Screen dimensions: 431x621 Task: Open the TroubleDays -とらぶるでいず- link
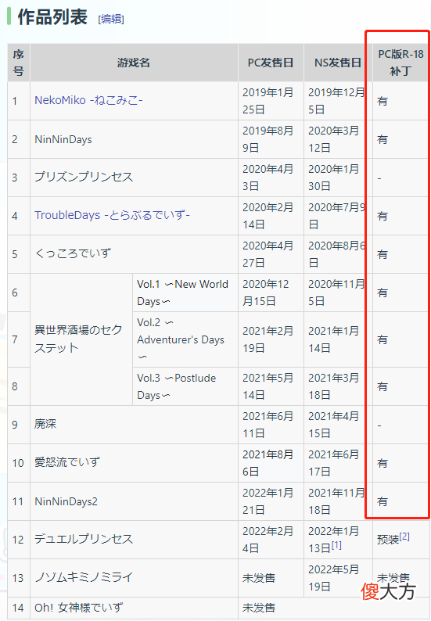tap(112, 215)
